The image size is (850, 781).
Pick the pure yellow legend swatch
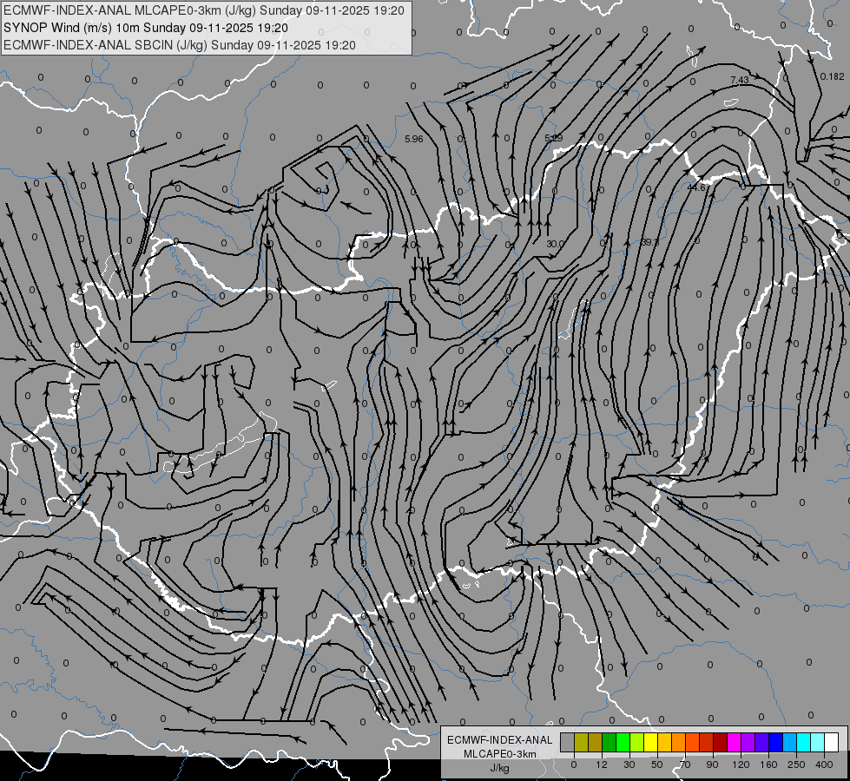650,742
